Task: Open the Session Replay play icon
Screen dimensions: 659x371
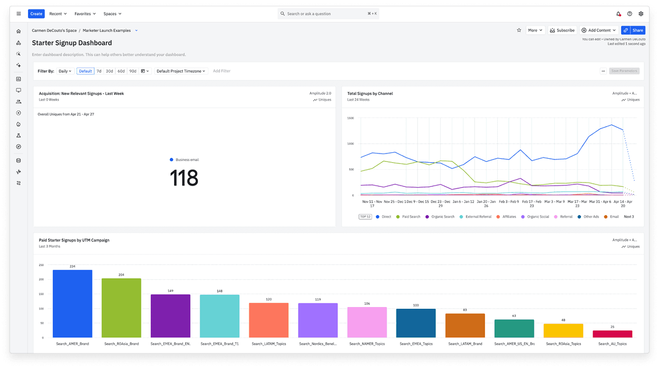Action: pos(18,113)
